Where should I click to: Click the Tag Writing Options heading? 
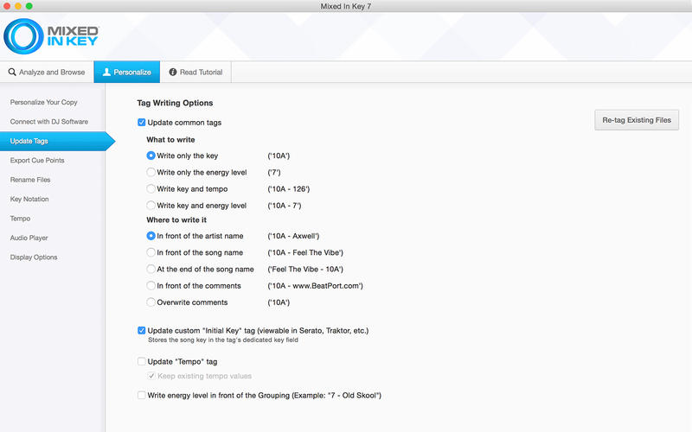(x=175, y=103)
